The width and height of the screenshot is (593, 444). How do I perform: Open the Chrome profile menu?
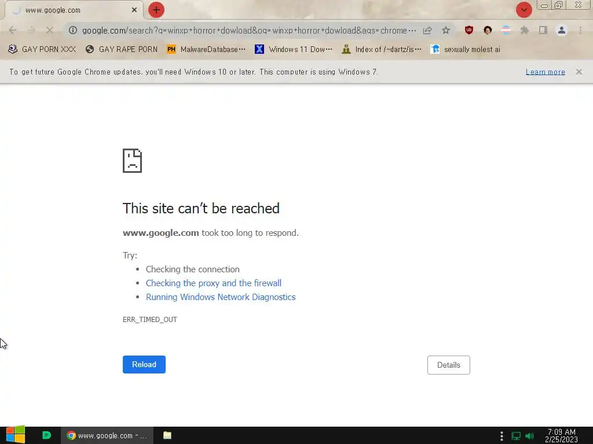[x=562, y=30]
